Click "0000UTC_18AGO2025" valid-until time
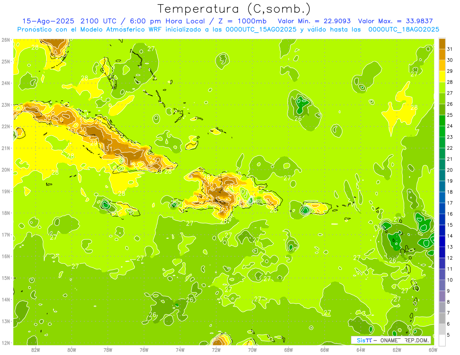The height and width of the screenshot is (355, 460). point(404,29)
